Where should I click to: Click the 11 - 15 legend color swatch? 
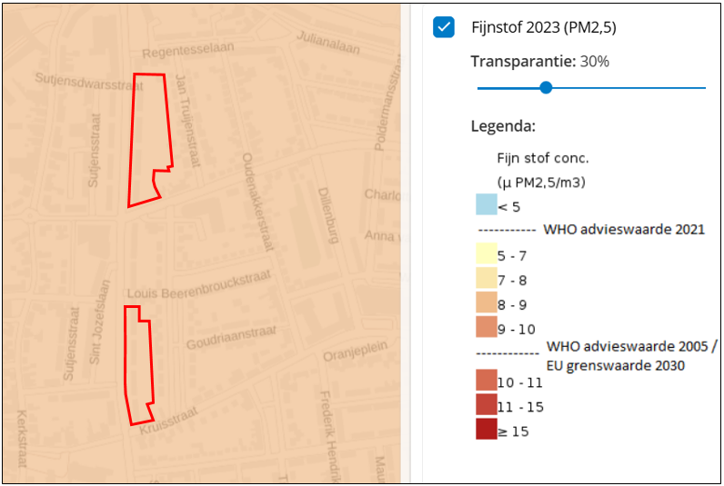pos(486,405)
